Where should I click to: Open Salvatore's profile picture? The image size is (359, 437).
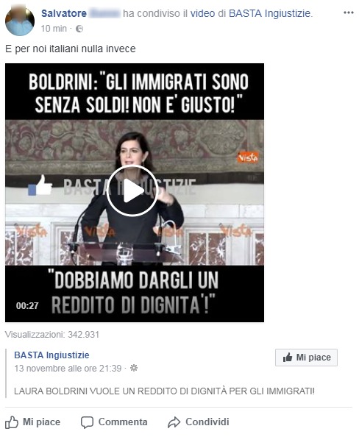[x=20, y=21]
